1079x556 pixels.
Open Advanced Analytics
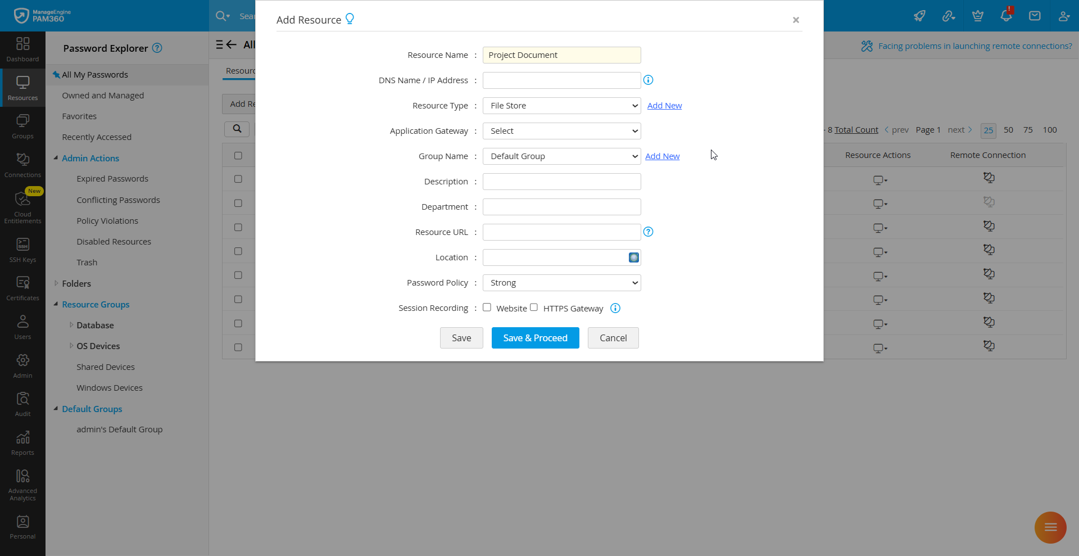(22, 483)
